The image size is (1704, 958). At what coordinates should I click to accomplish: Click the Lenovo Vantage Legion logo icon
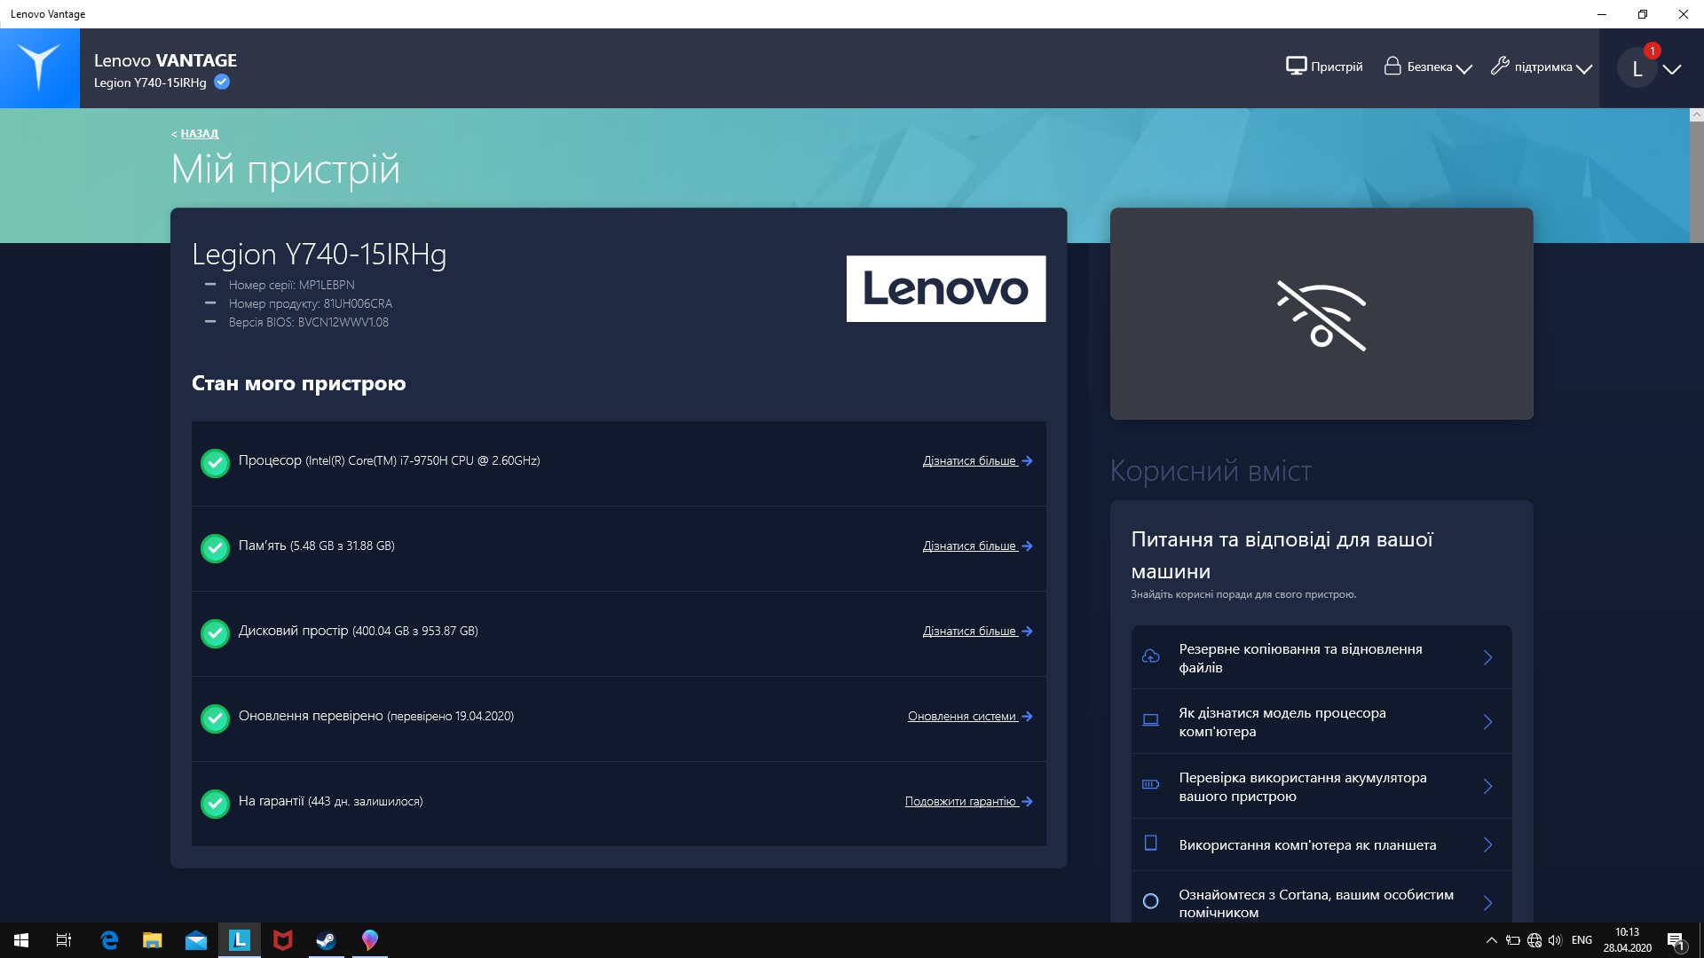click(x=40, y=68)
